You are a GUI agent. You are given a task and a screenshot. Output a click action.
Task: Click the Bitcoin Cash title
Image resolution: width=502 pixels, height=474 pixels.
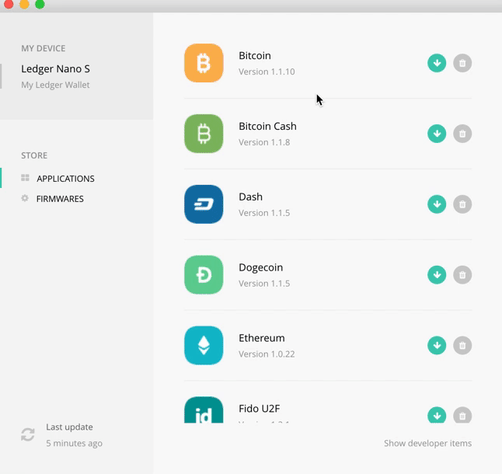267,126
